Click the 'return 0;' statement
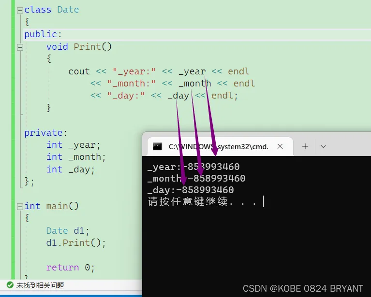The width and height of the screenshot is (371, 297). [x=70, y=268]
